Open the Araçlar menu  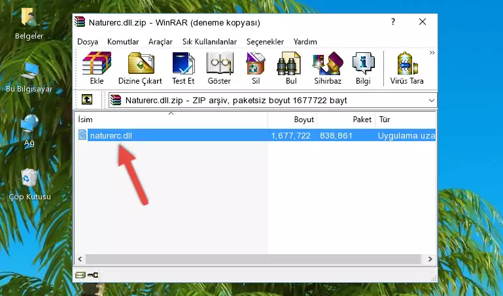click(160, 42)
